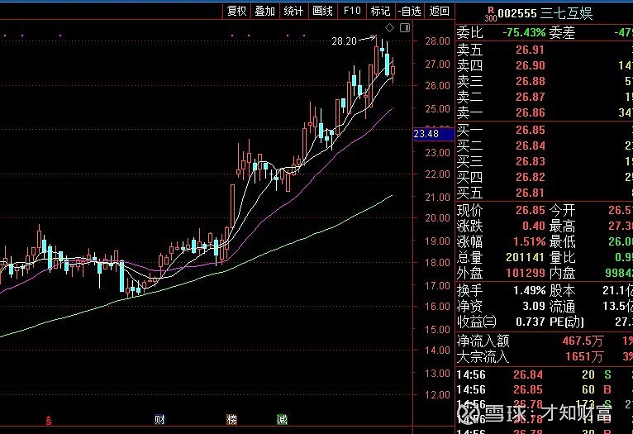Click the 委差 label
633x434 pixels.
[x=562, y=32]
